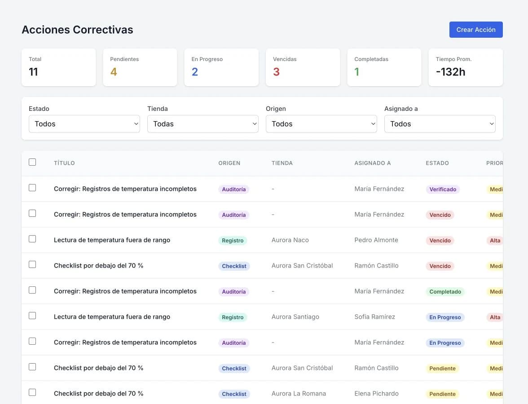Check the Vencido row of Ramón Castillo

[32, 264]
